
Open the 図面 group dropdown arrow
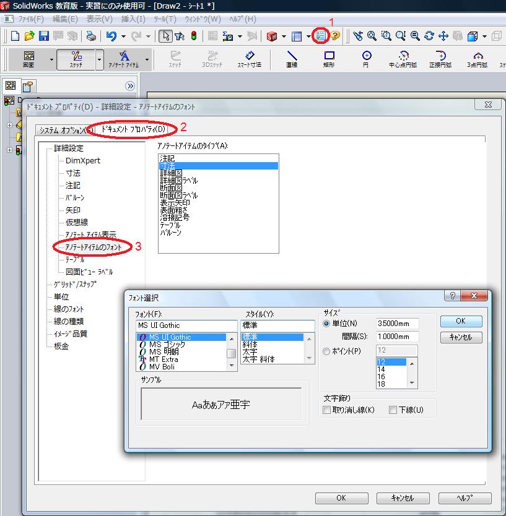tap(51, 59)
